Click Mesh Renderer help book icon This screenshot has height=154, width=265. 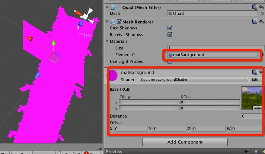(255, 22)
